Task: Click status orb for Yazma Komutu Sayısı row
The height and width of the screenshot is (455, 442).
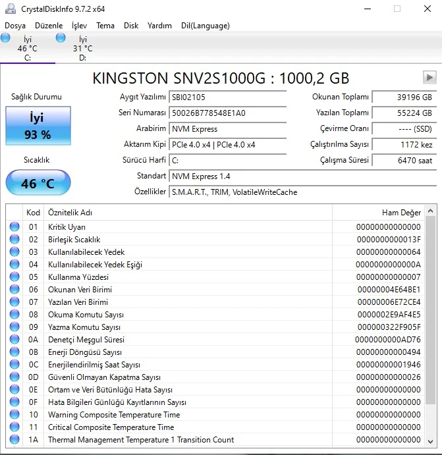Action: pyautogui.click(x=14, y=327)
